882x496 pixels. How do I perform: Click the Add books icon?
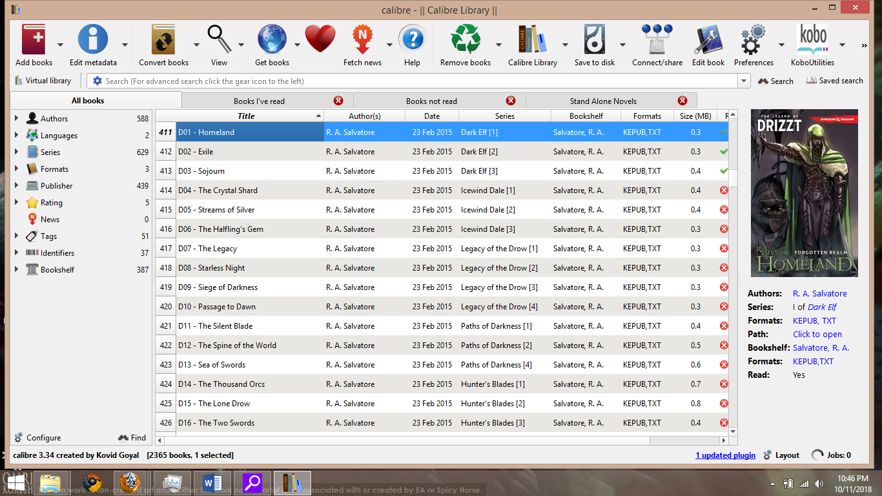pyautogui.click(x=34, y=39)
